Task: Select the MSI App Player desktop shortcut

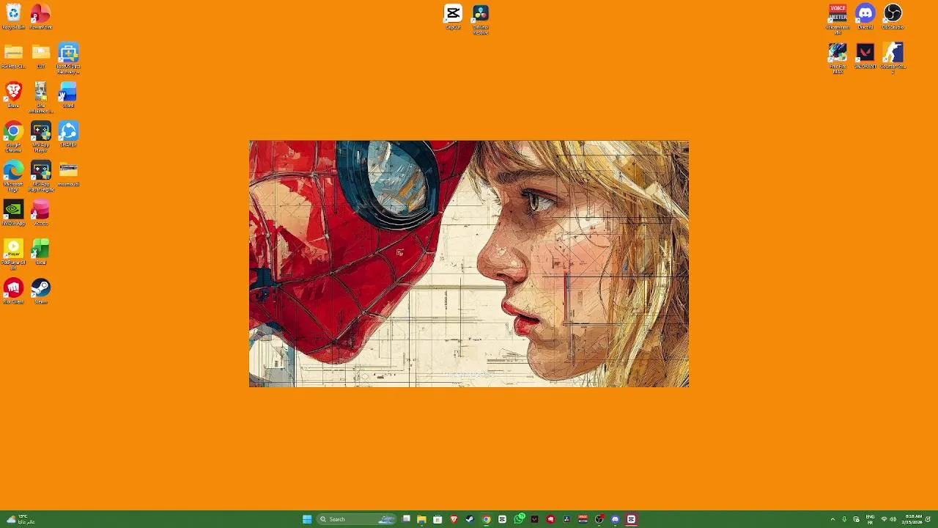Action: [41, 137]
